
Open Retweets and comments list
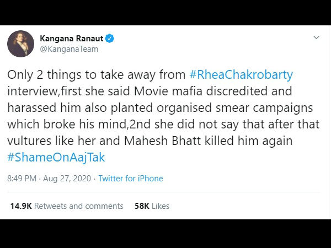point(79,206)
